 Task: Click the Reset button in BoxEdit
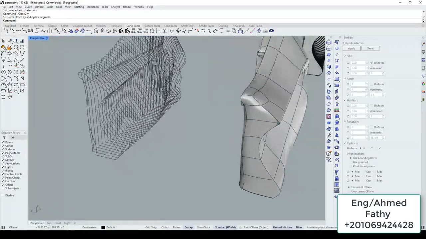(370, 48)
